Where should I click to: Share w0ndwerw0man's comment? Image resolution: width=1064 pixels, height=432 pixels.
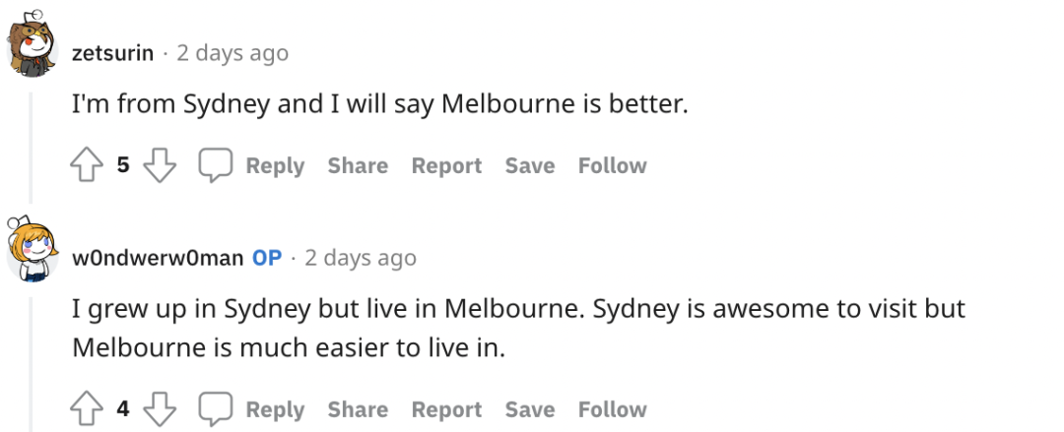click(x=358, y=409)
